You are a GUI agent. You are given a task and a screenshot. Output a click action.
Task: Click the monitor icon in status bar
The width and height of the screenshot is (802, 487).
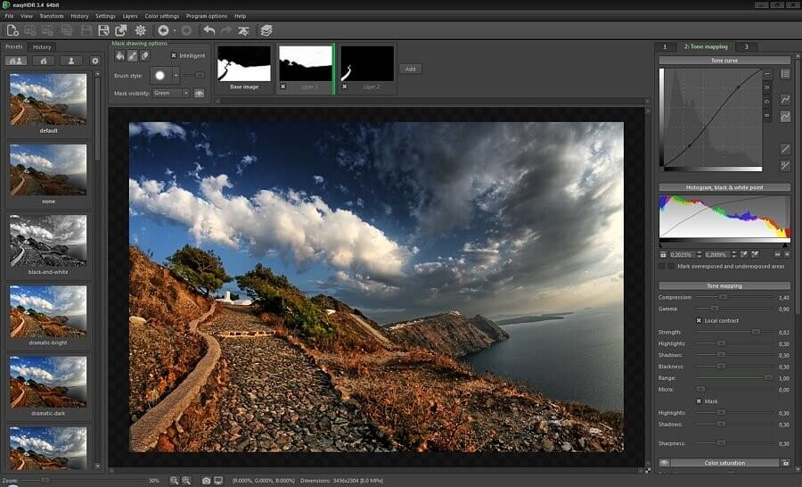point(218,481)
